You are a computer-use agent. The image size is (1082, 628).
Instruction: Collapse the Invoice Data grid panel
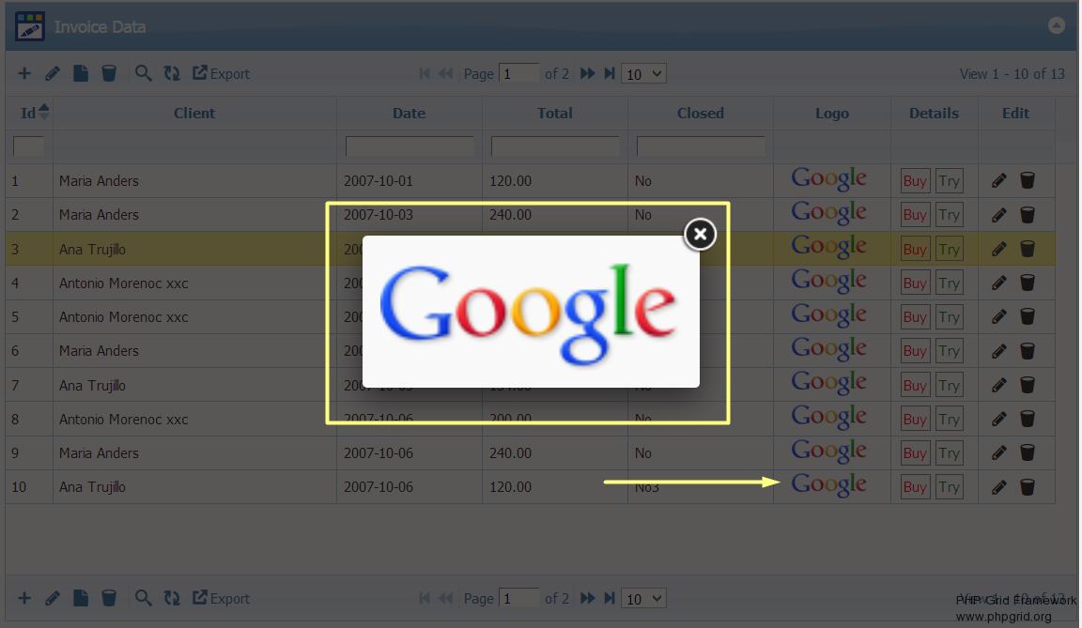[x=1057, y=26]
